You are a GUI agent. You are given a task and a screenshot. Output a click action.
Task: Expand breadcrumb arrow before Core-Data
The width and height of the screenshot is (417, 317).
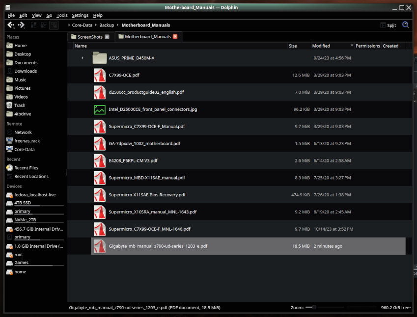click(69, 25)
